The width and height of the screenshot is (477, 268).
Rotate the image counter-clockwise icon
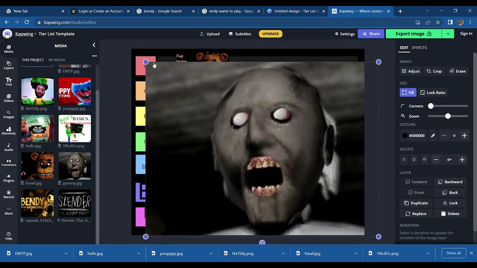click(x=404, y=160)
